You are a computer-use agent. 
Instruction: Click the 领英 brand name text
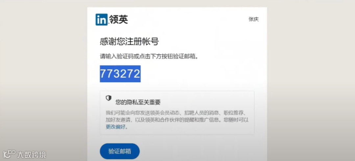click(x=119, y=19)
